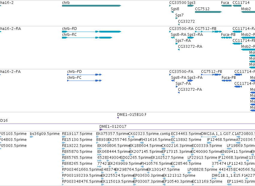Select the Sgs3-RA transcript label
Screen dimensions: 255x186
pyautogui.click(x=195, y=35)
